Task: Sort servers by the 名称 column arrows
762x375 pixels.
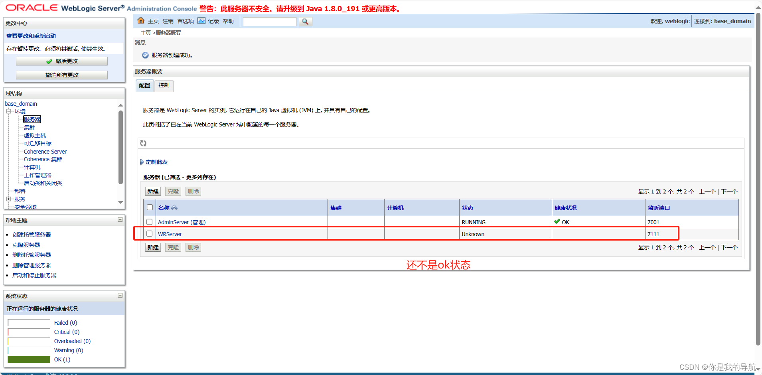Action: (x=175, y=207)
